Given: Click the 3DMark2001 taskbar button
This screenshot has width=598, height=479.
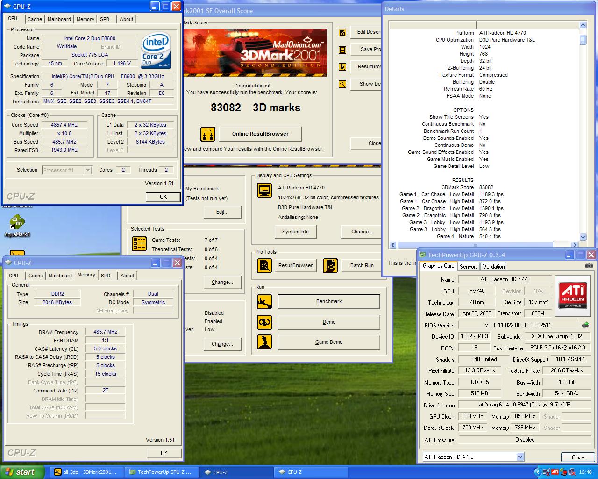Looking at the screenshot, I should 86,472.
